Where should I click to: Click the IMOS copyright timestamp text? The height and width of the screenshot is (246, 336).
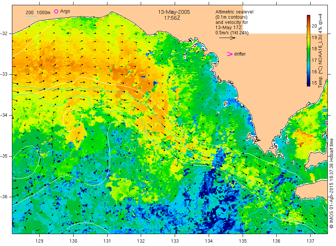click(331, 183)
